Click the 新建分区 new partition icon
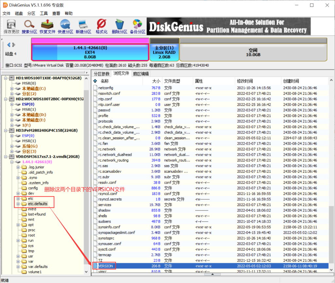Viewport: 335px width, 283px height. [x=83, y=26]
